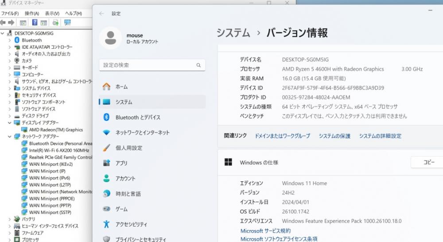This screenshot has height=242, width=443.
Task: Expand the バッテリ node
Action: point(10,219)
